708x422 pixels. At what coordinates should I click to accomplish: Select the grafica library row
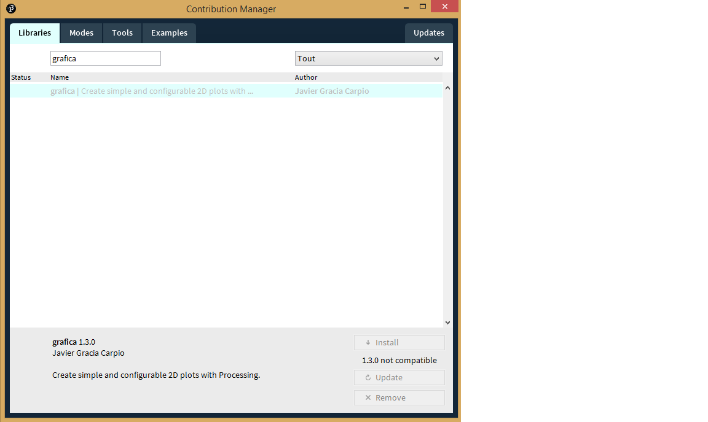tap(226, 91)
